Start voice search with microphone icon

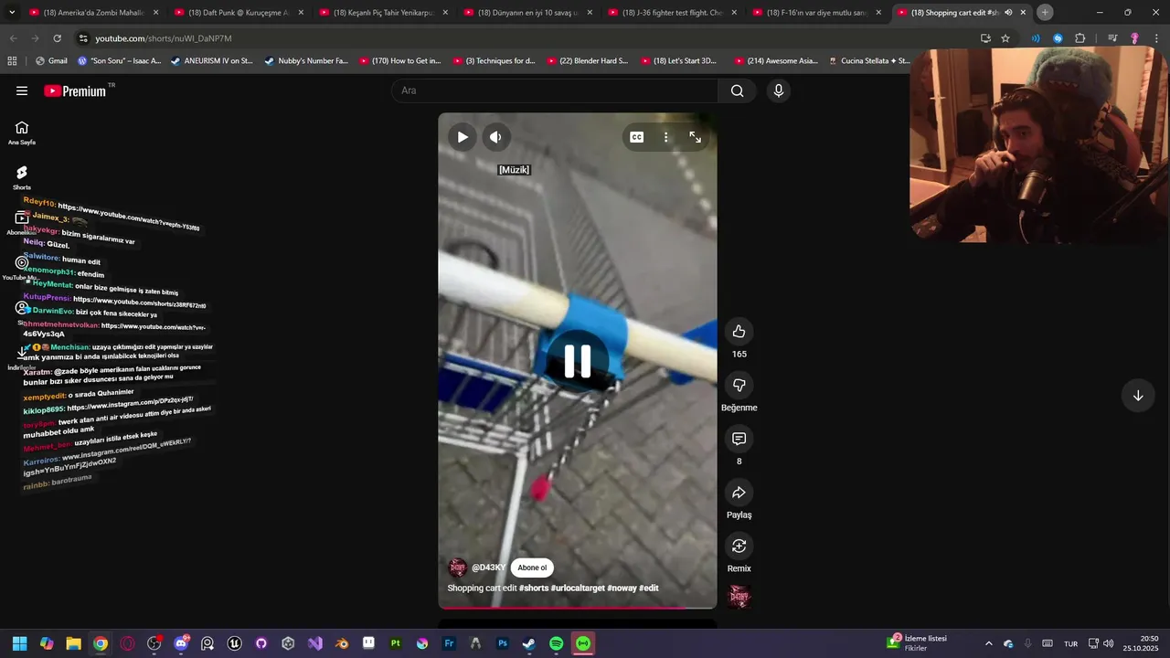pos(779,90)
